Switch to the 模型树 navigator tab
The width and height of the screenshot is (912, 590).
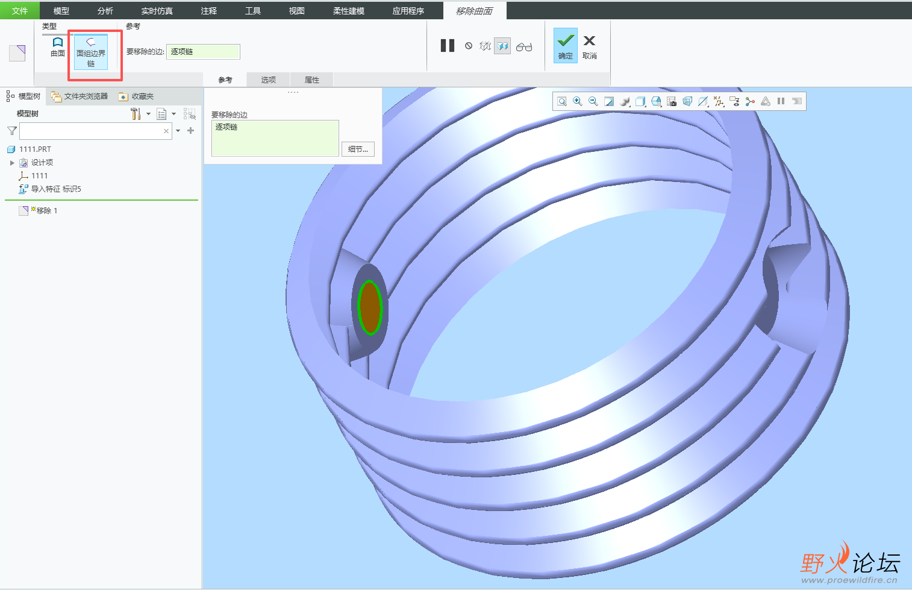point(23,96)
